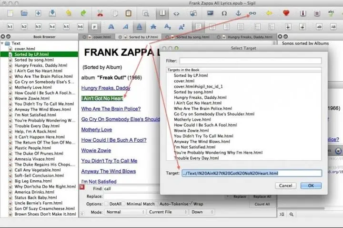343x228 pixels.
Task: Open the Down direction dropdown
Action: tap(202, 212)
